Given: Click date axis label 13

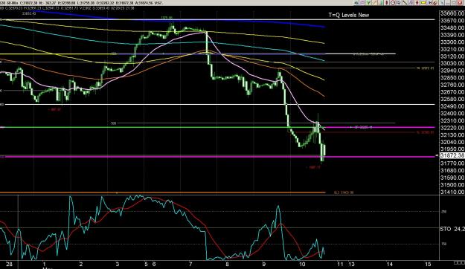Looking at the screenshot, I should [x=351, y=264].
